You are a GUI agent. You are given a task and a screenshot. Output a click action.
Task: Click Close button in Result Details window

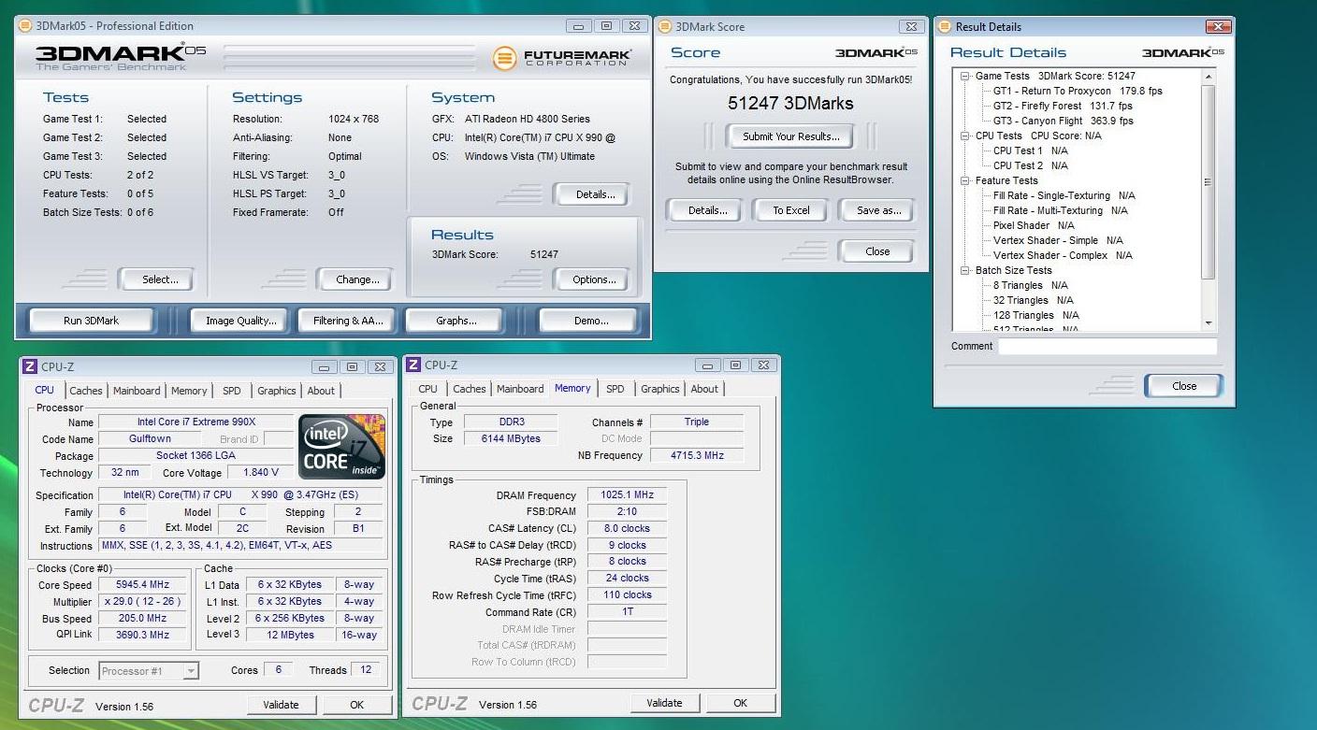(x=1184, y=386)
